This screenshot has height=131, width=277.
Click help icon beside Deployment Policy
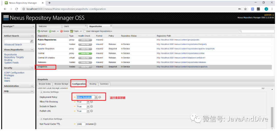100,97
